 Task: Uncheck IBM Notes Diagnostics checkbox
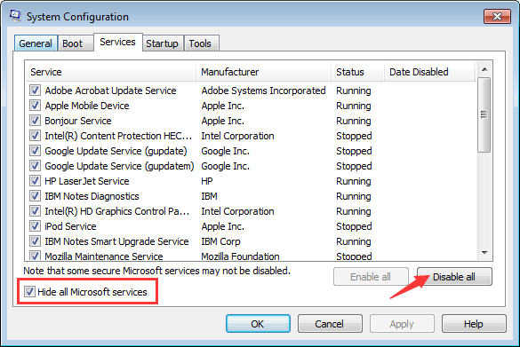pyautogui.click(x=35, y=196)
